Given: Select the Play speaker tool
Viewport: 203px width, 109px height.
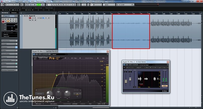Looking at the screenshot, I should (x=73, y=5).
